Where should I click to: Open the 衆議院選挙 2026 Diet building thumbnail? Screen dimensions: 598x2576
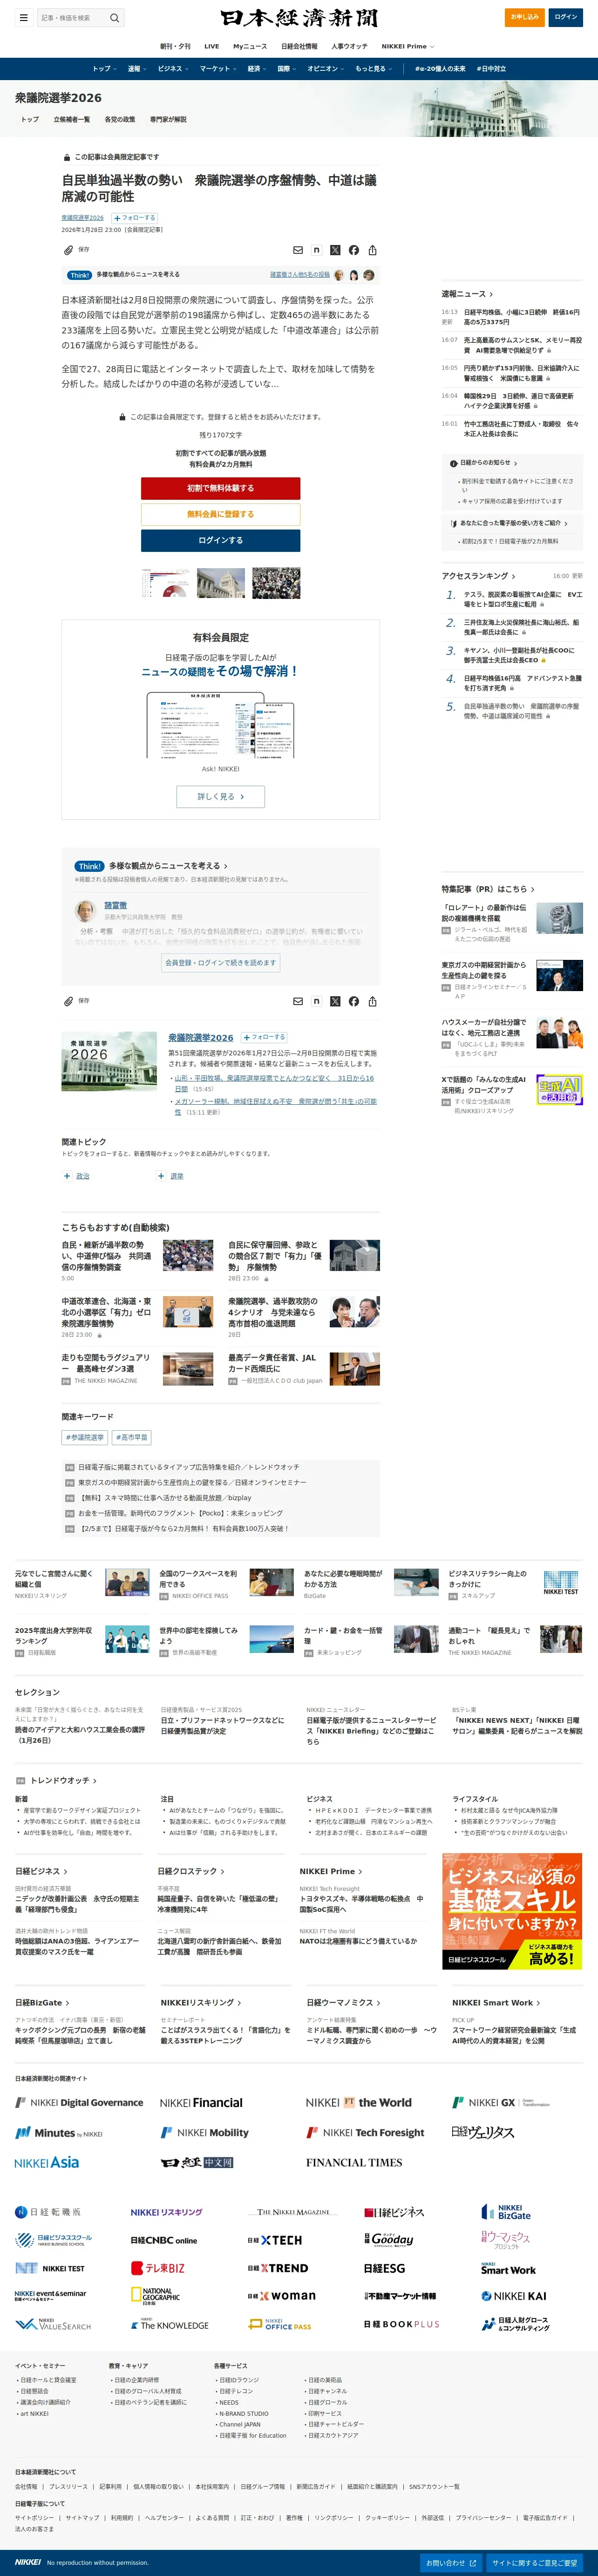(x=109, y=1061)
